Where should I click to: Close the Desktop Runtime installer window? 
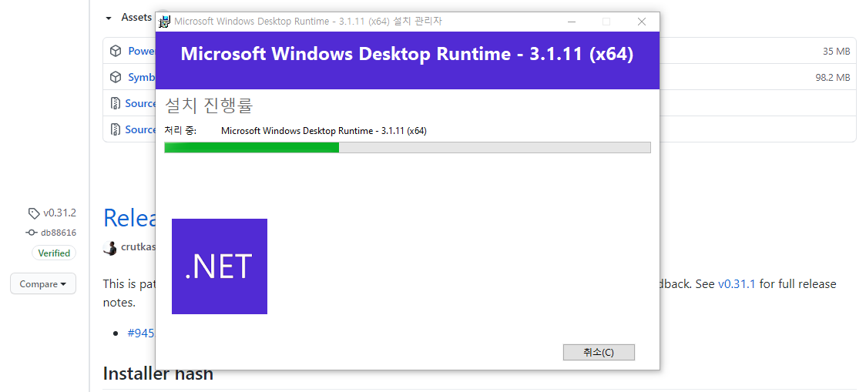641,22
